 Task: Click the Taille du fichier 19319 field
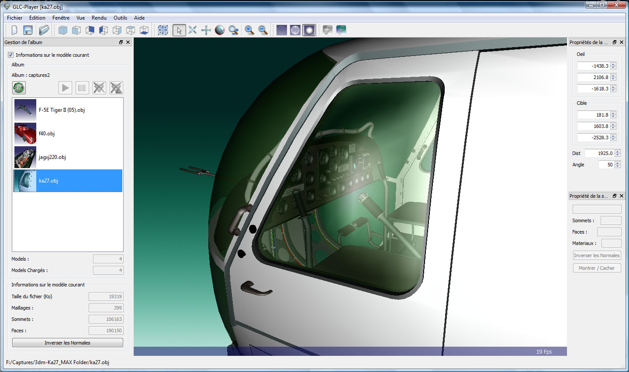(106, 296)
